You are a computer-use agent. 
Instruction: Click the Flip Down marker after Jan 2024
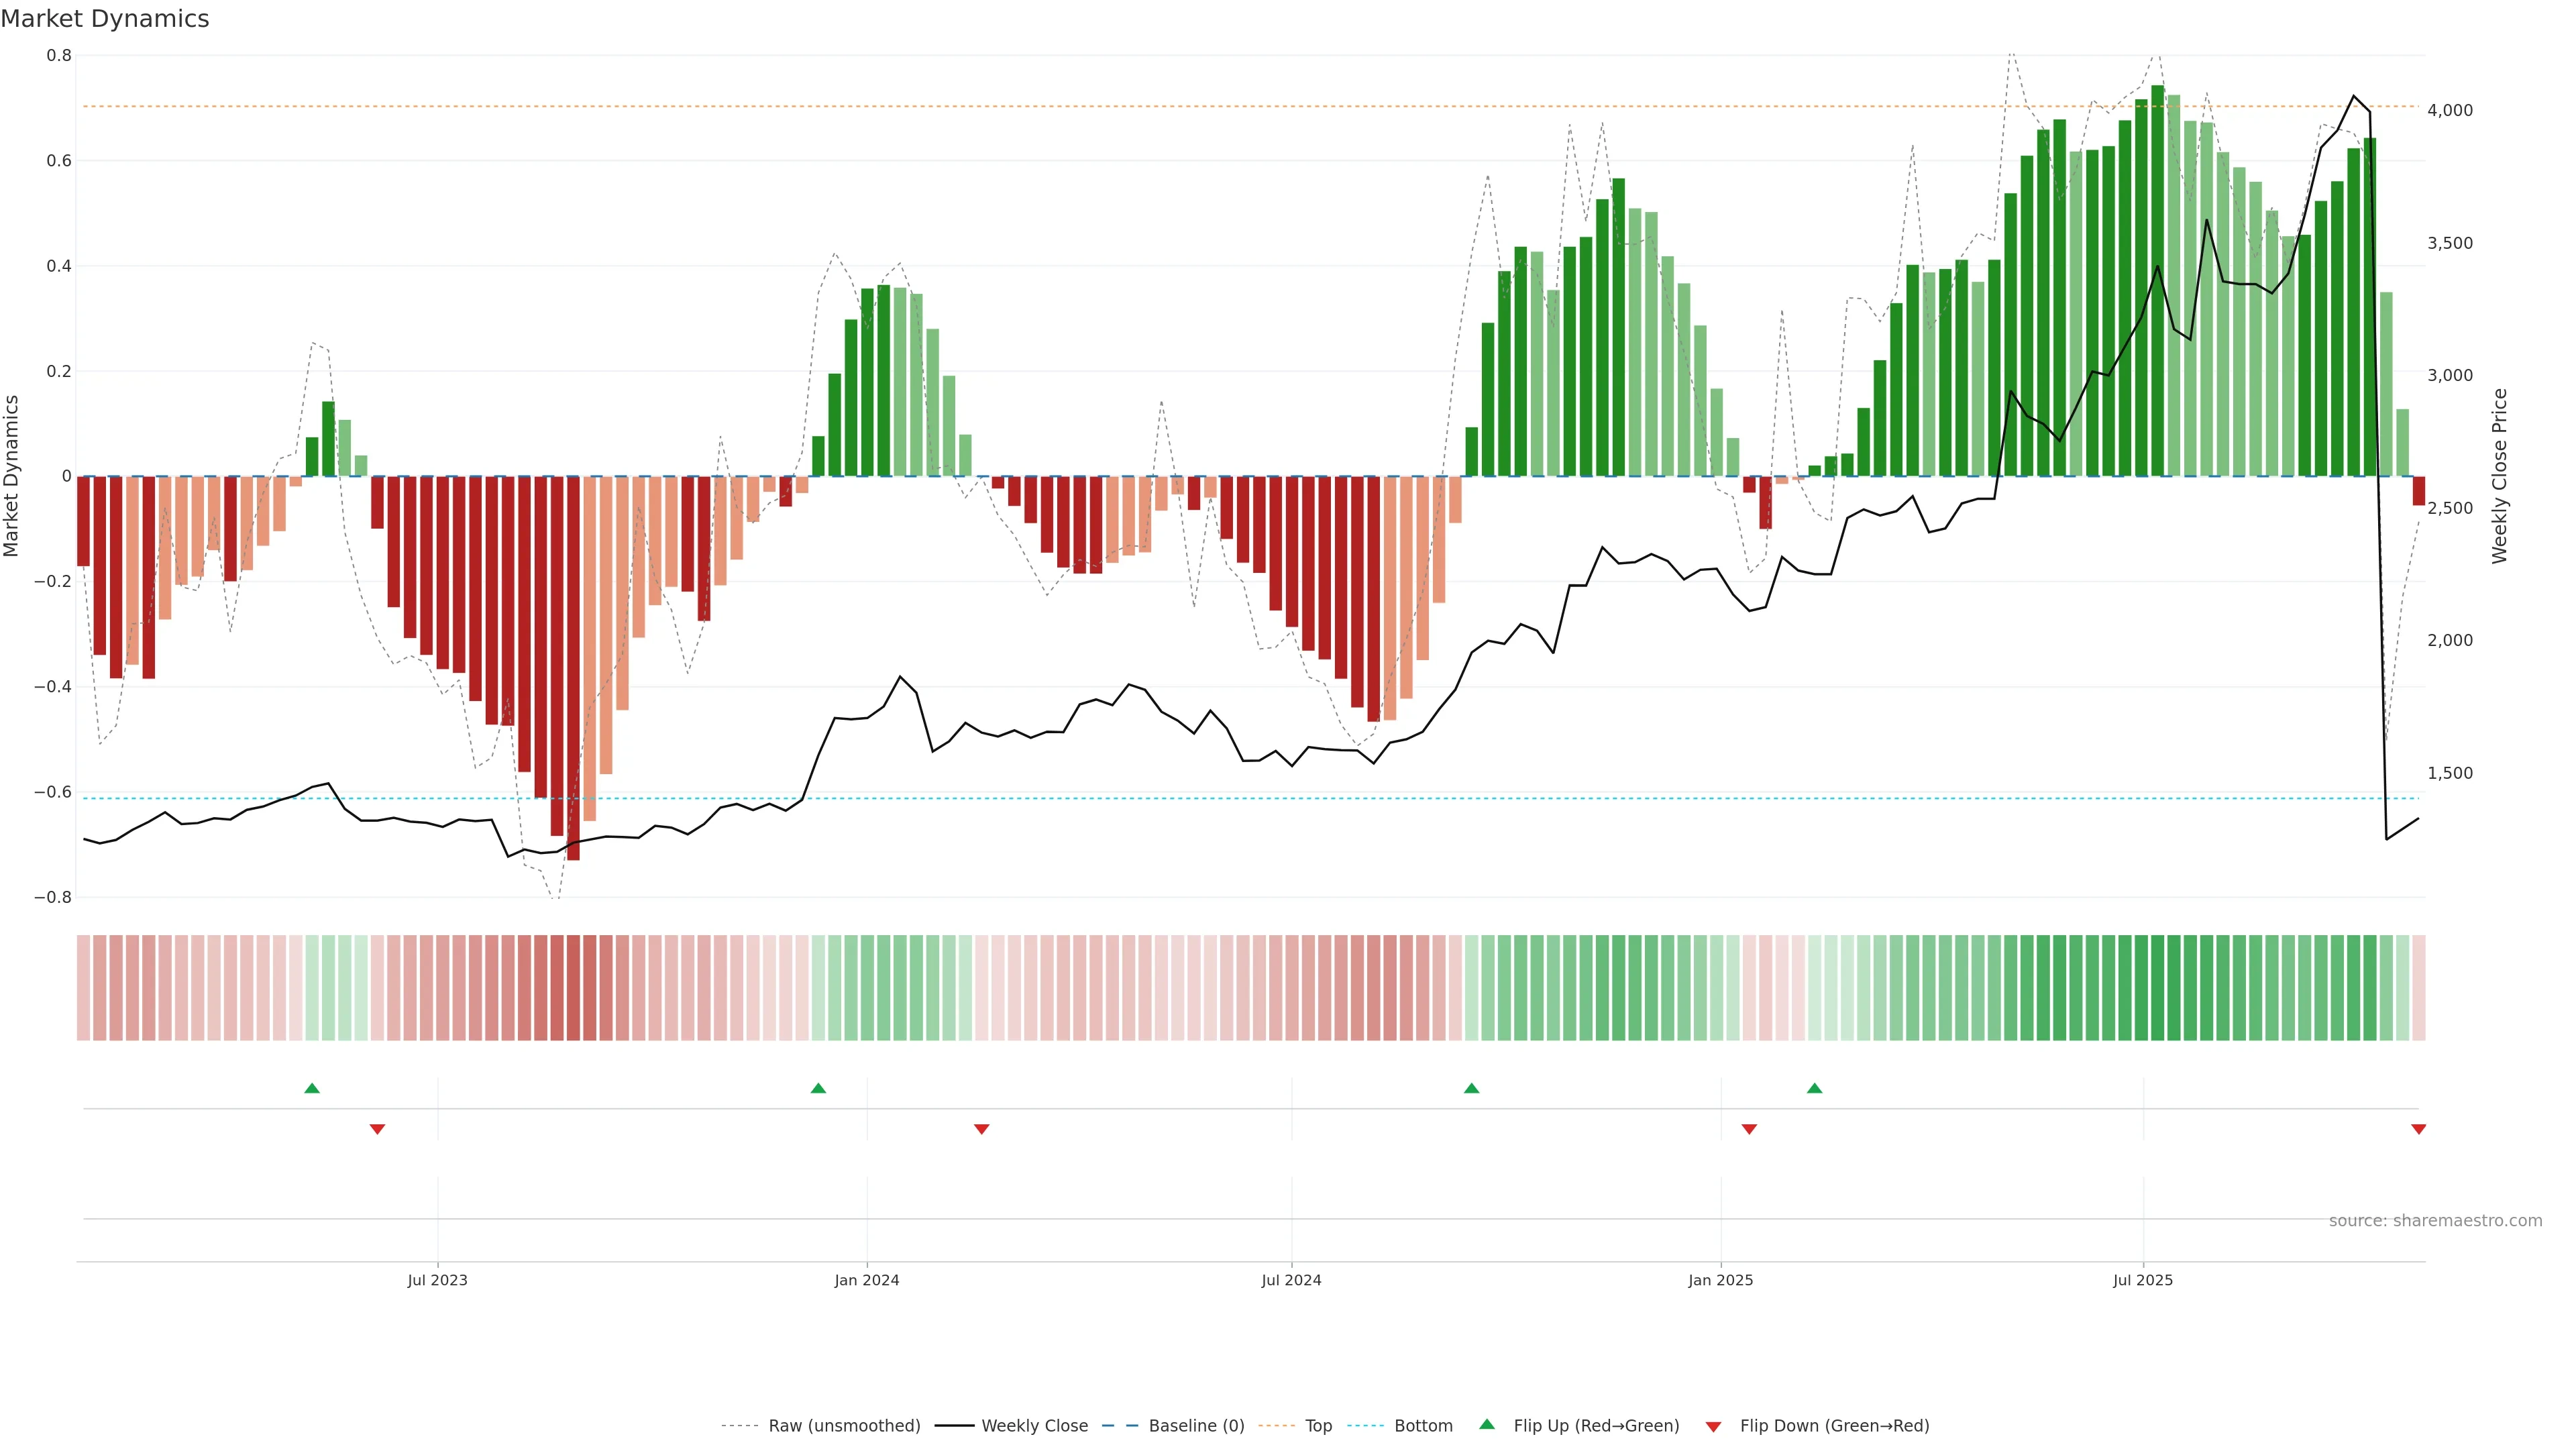tap(981, 1129)
